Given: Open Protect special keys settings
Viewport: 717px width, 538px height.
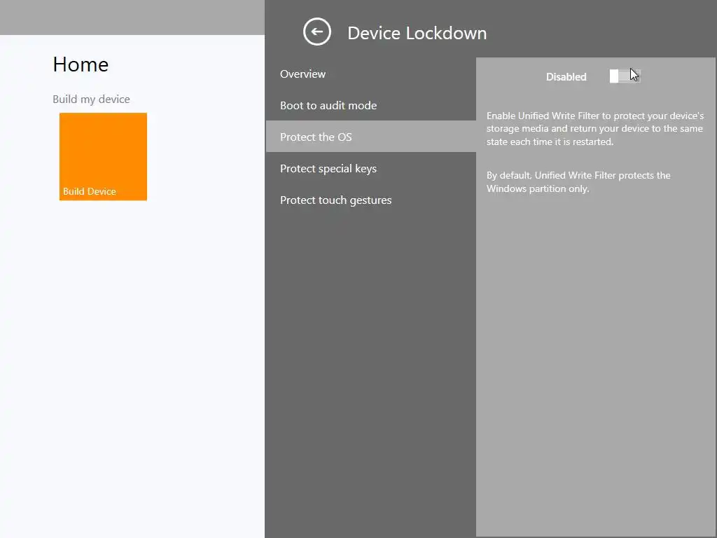Looking at the screenshot, I should pos(328,169).
